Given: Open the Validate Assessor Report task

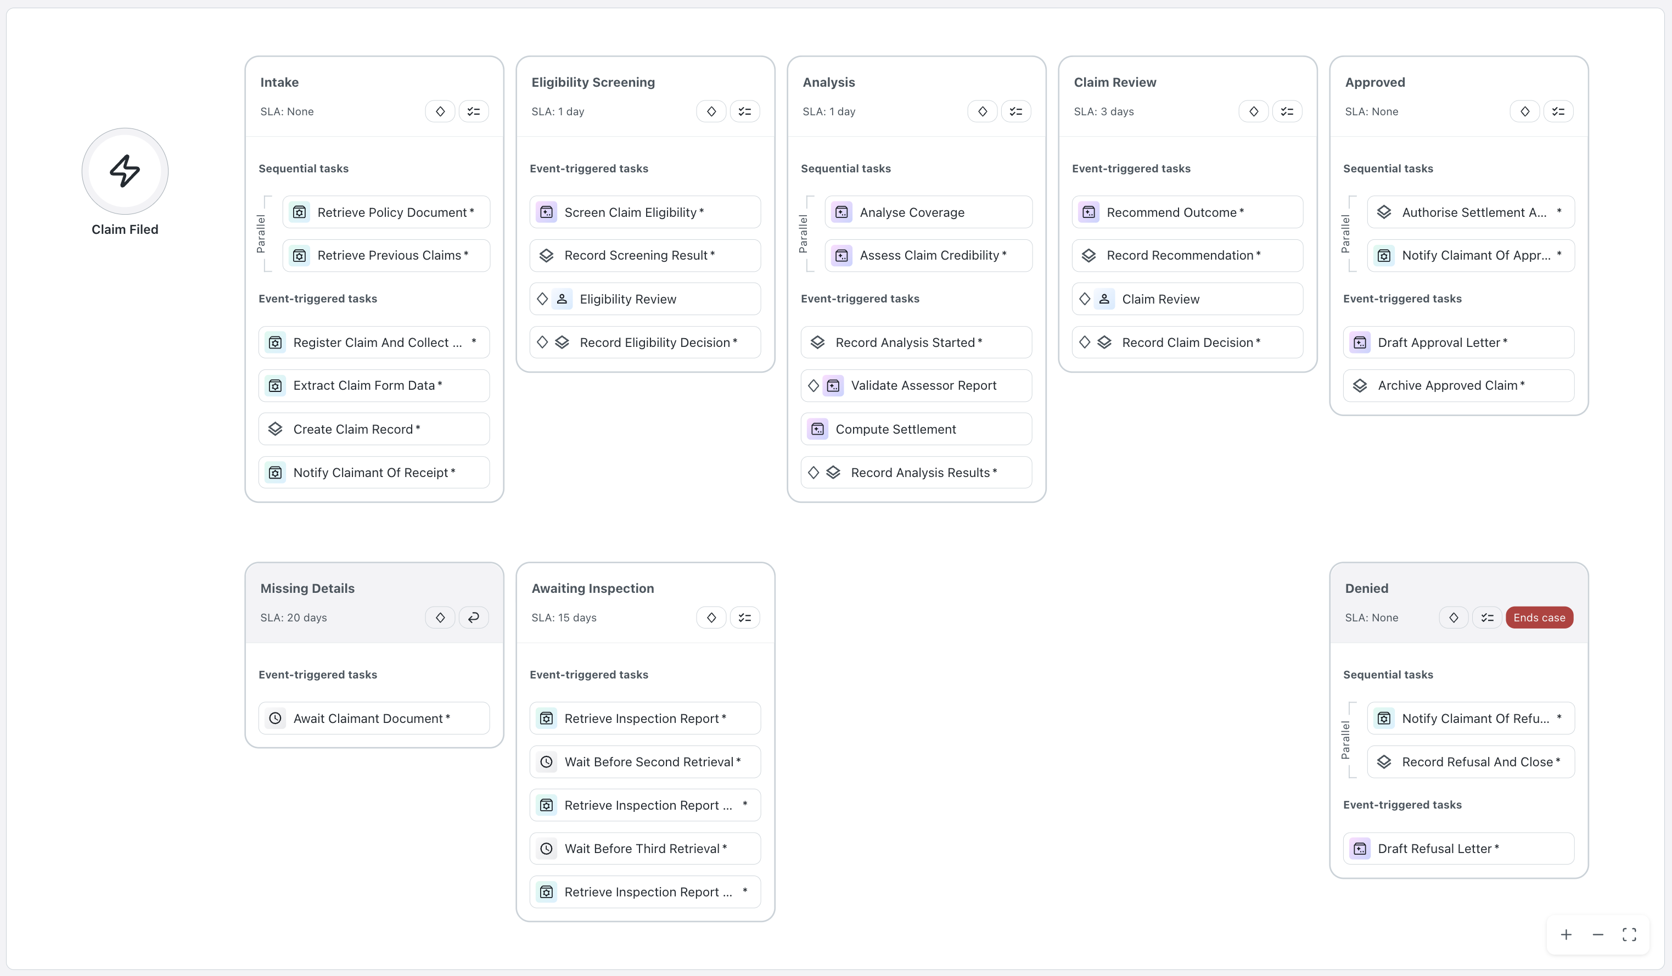Looking at the screenshot, I should pyautogui.click(x=916, y=385).
